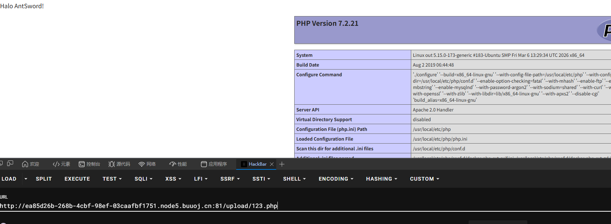The image size is (611, 224).
Task: Click the 'URL' label above the input
Action: pyautogui.click(x=4, y=197)
